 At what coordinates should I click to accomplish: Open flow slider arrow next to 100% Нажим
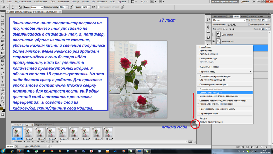point(89,7)
